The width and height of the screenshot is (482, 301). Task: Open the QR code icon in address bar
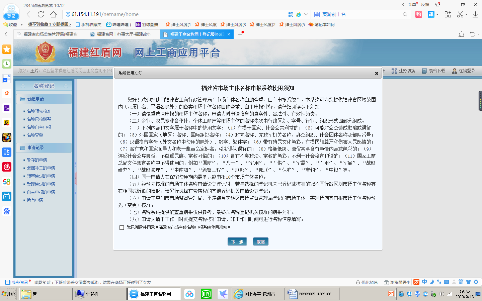click(291, 14)
